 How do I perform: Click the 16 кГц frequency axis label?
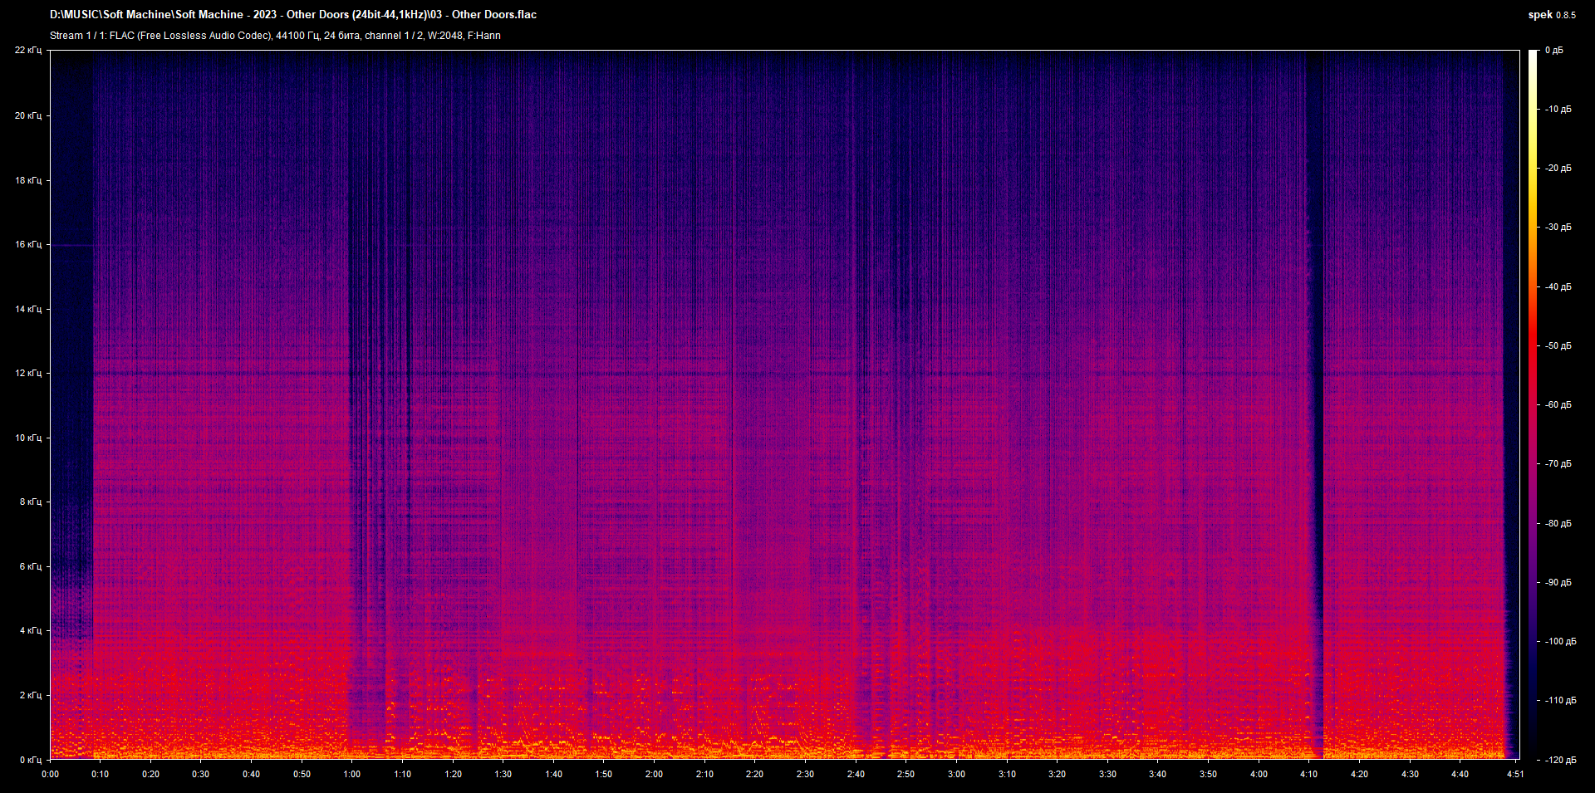[27, 245]
